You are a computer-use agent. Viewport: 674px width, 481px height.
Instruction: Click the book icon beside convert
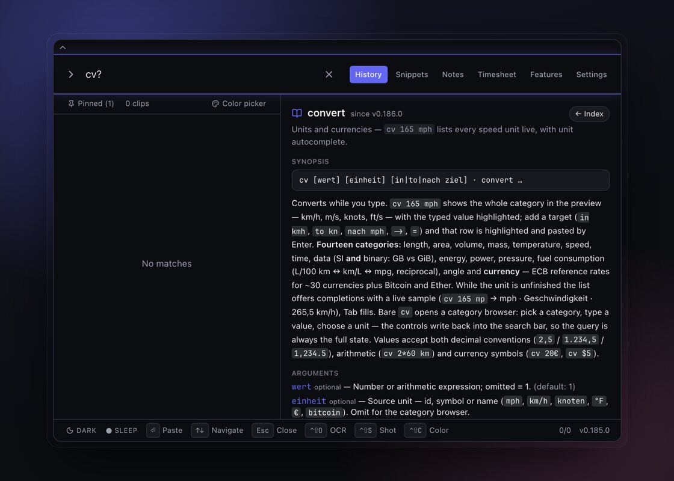point(297,114)
